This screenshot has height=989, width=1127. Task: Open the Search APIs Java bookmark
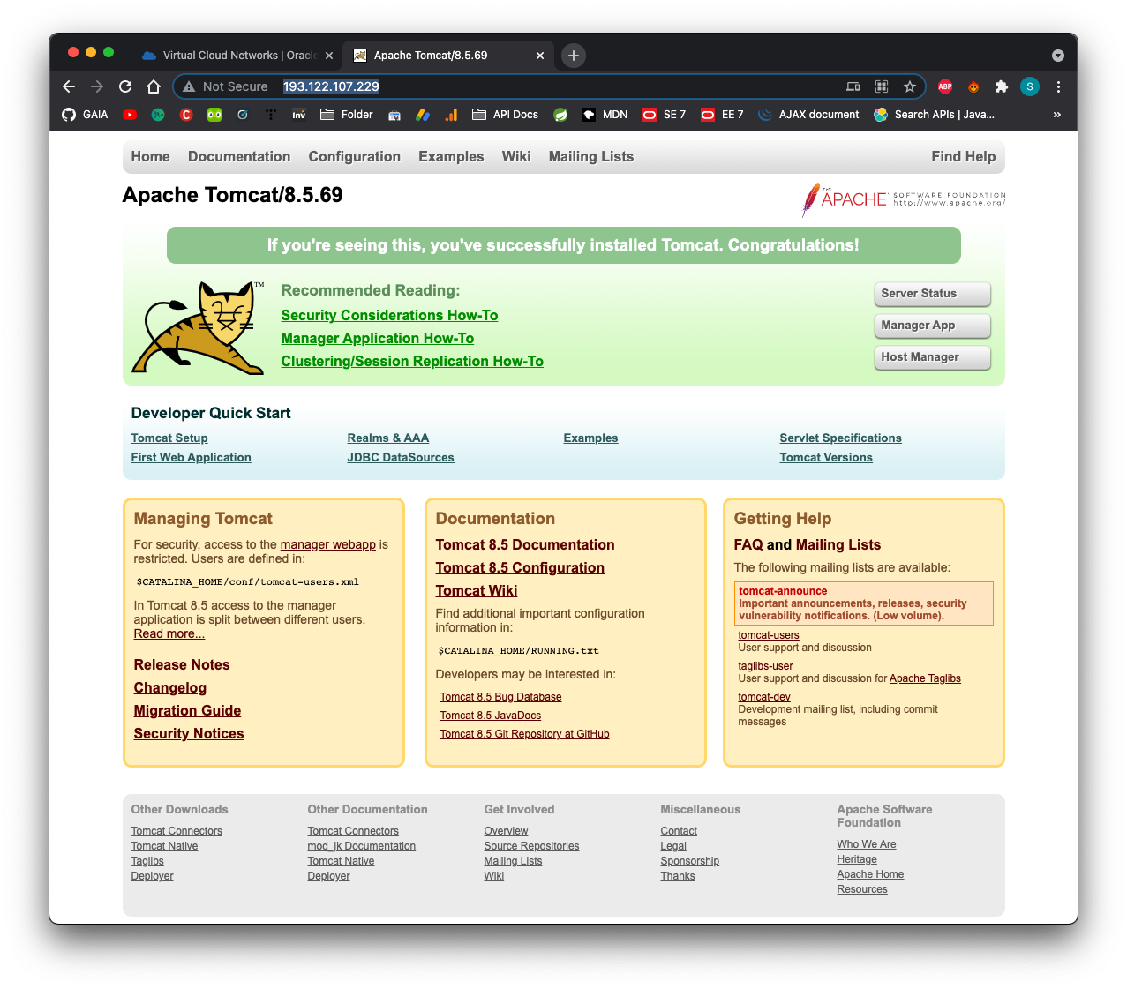934,115
